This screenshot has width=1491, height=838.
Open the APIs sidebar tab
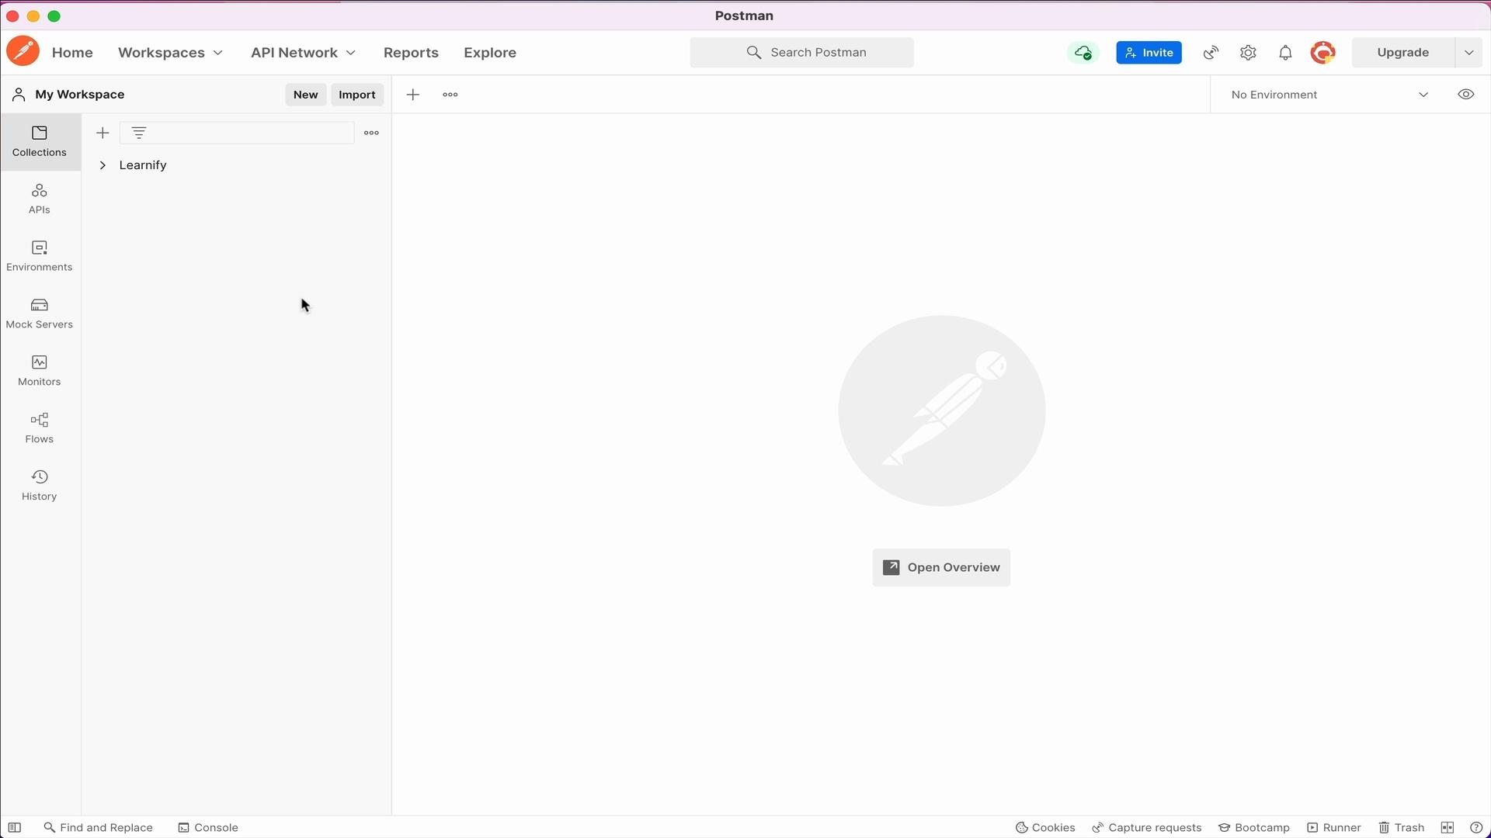coord(40,199)
